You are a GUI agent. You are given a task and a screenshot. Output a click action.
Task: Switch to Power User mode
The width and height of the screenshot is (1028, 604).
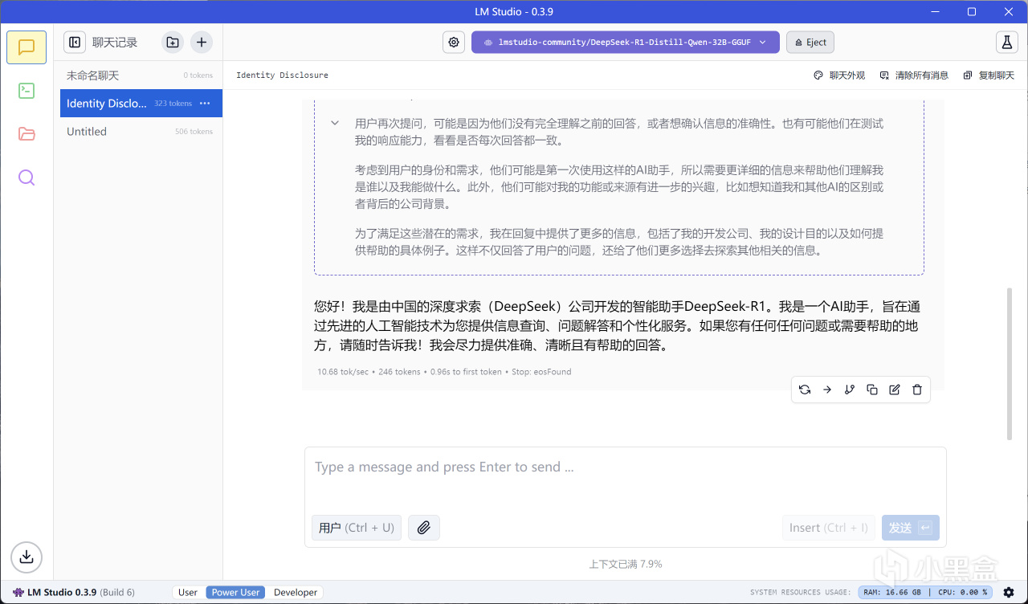(x=235, y=593)
